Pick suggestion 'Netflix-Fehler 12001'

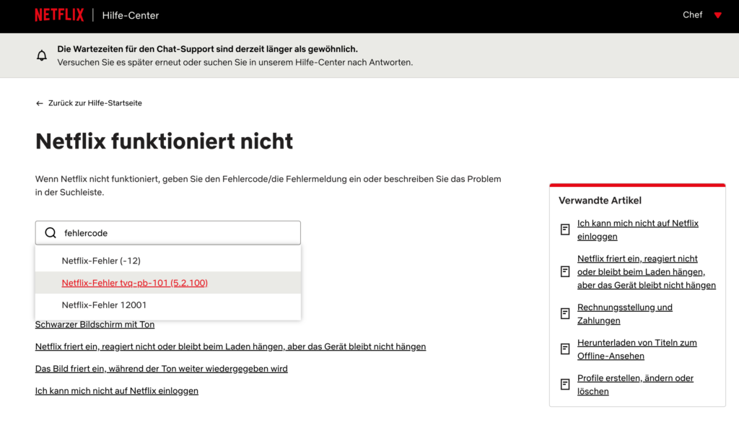pyautogui.click(x=104, y=305)
